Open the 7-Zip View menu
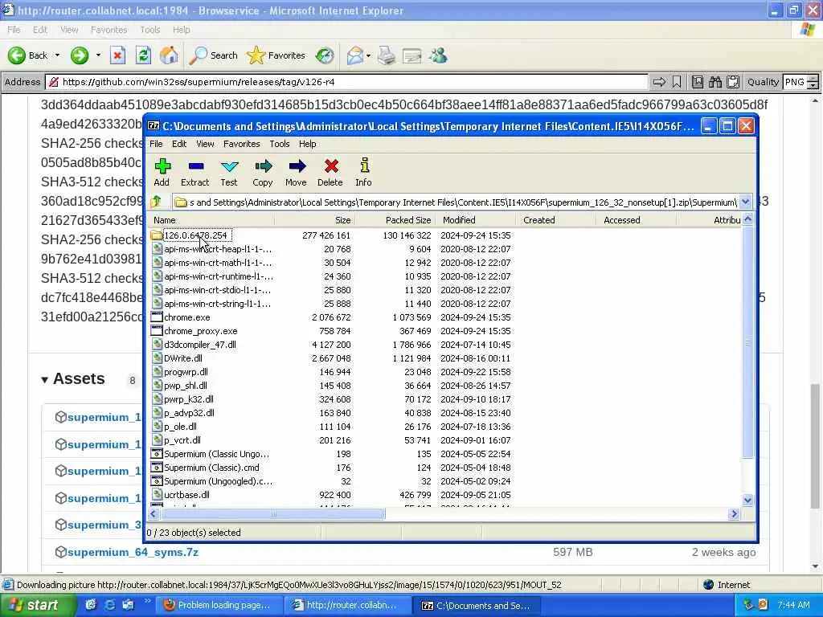The width and height of the screenshot is (823, 617). click(x=205, y=144)
